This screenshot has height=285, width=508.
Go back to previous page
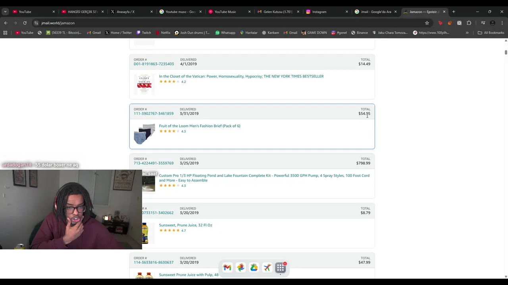coord(6,23)
